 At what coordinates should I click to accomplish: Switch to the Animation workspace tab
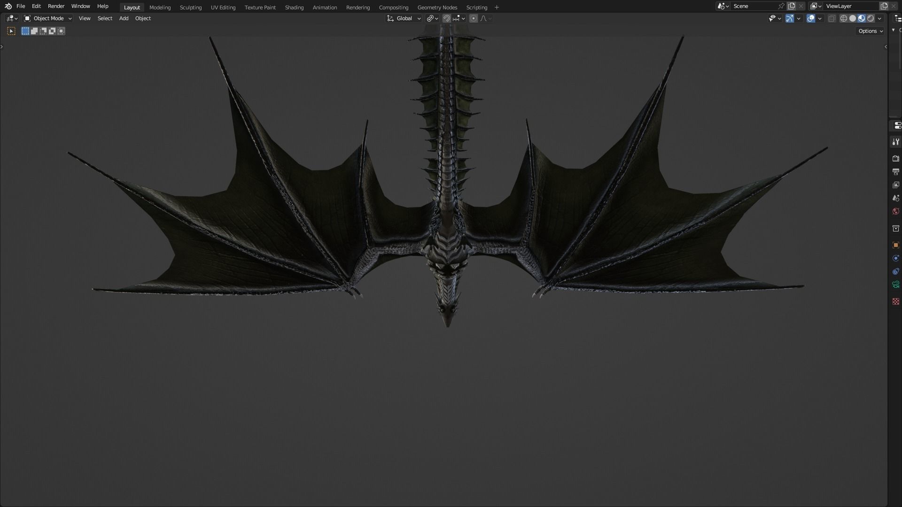325,8
